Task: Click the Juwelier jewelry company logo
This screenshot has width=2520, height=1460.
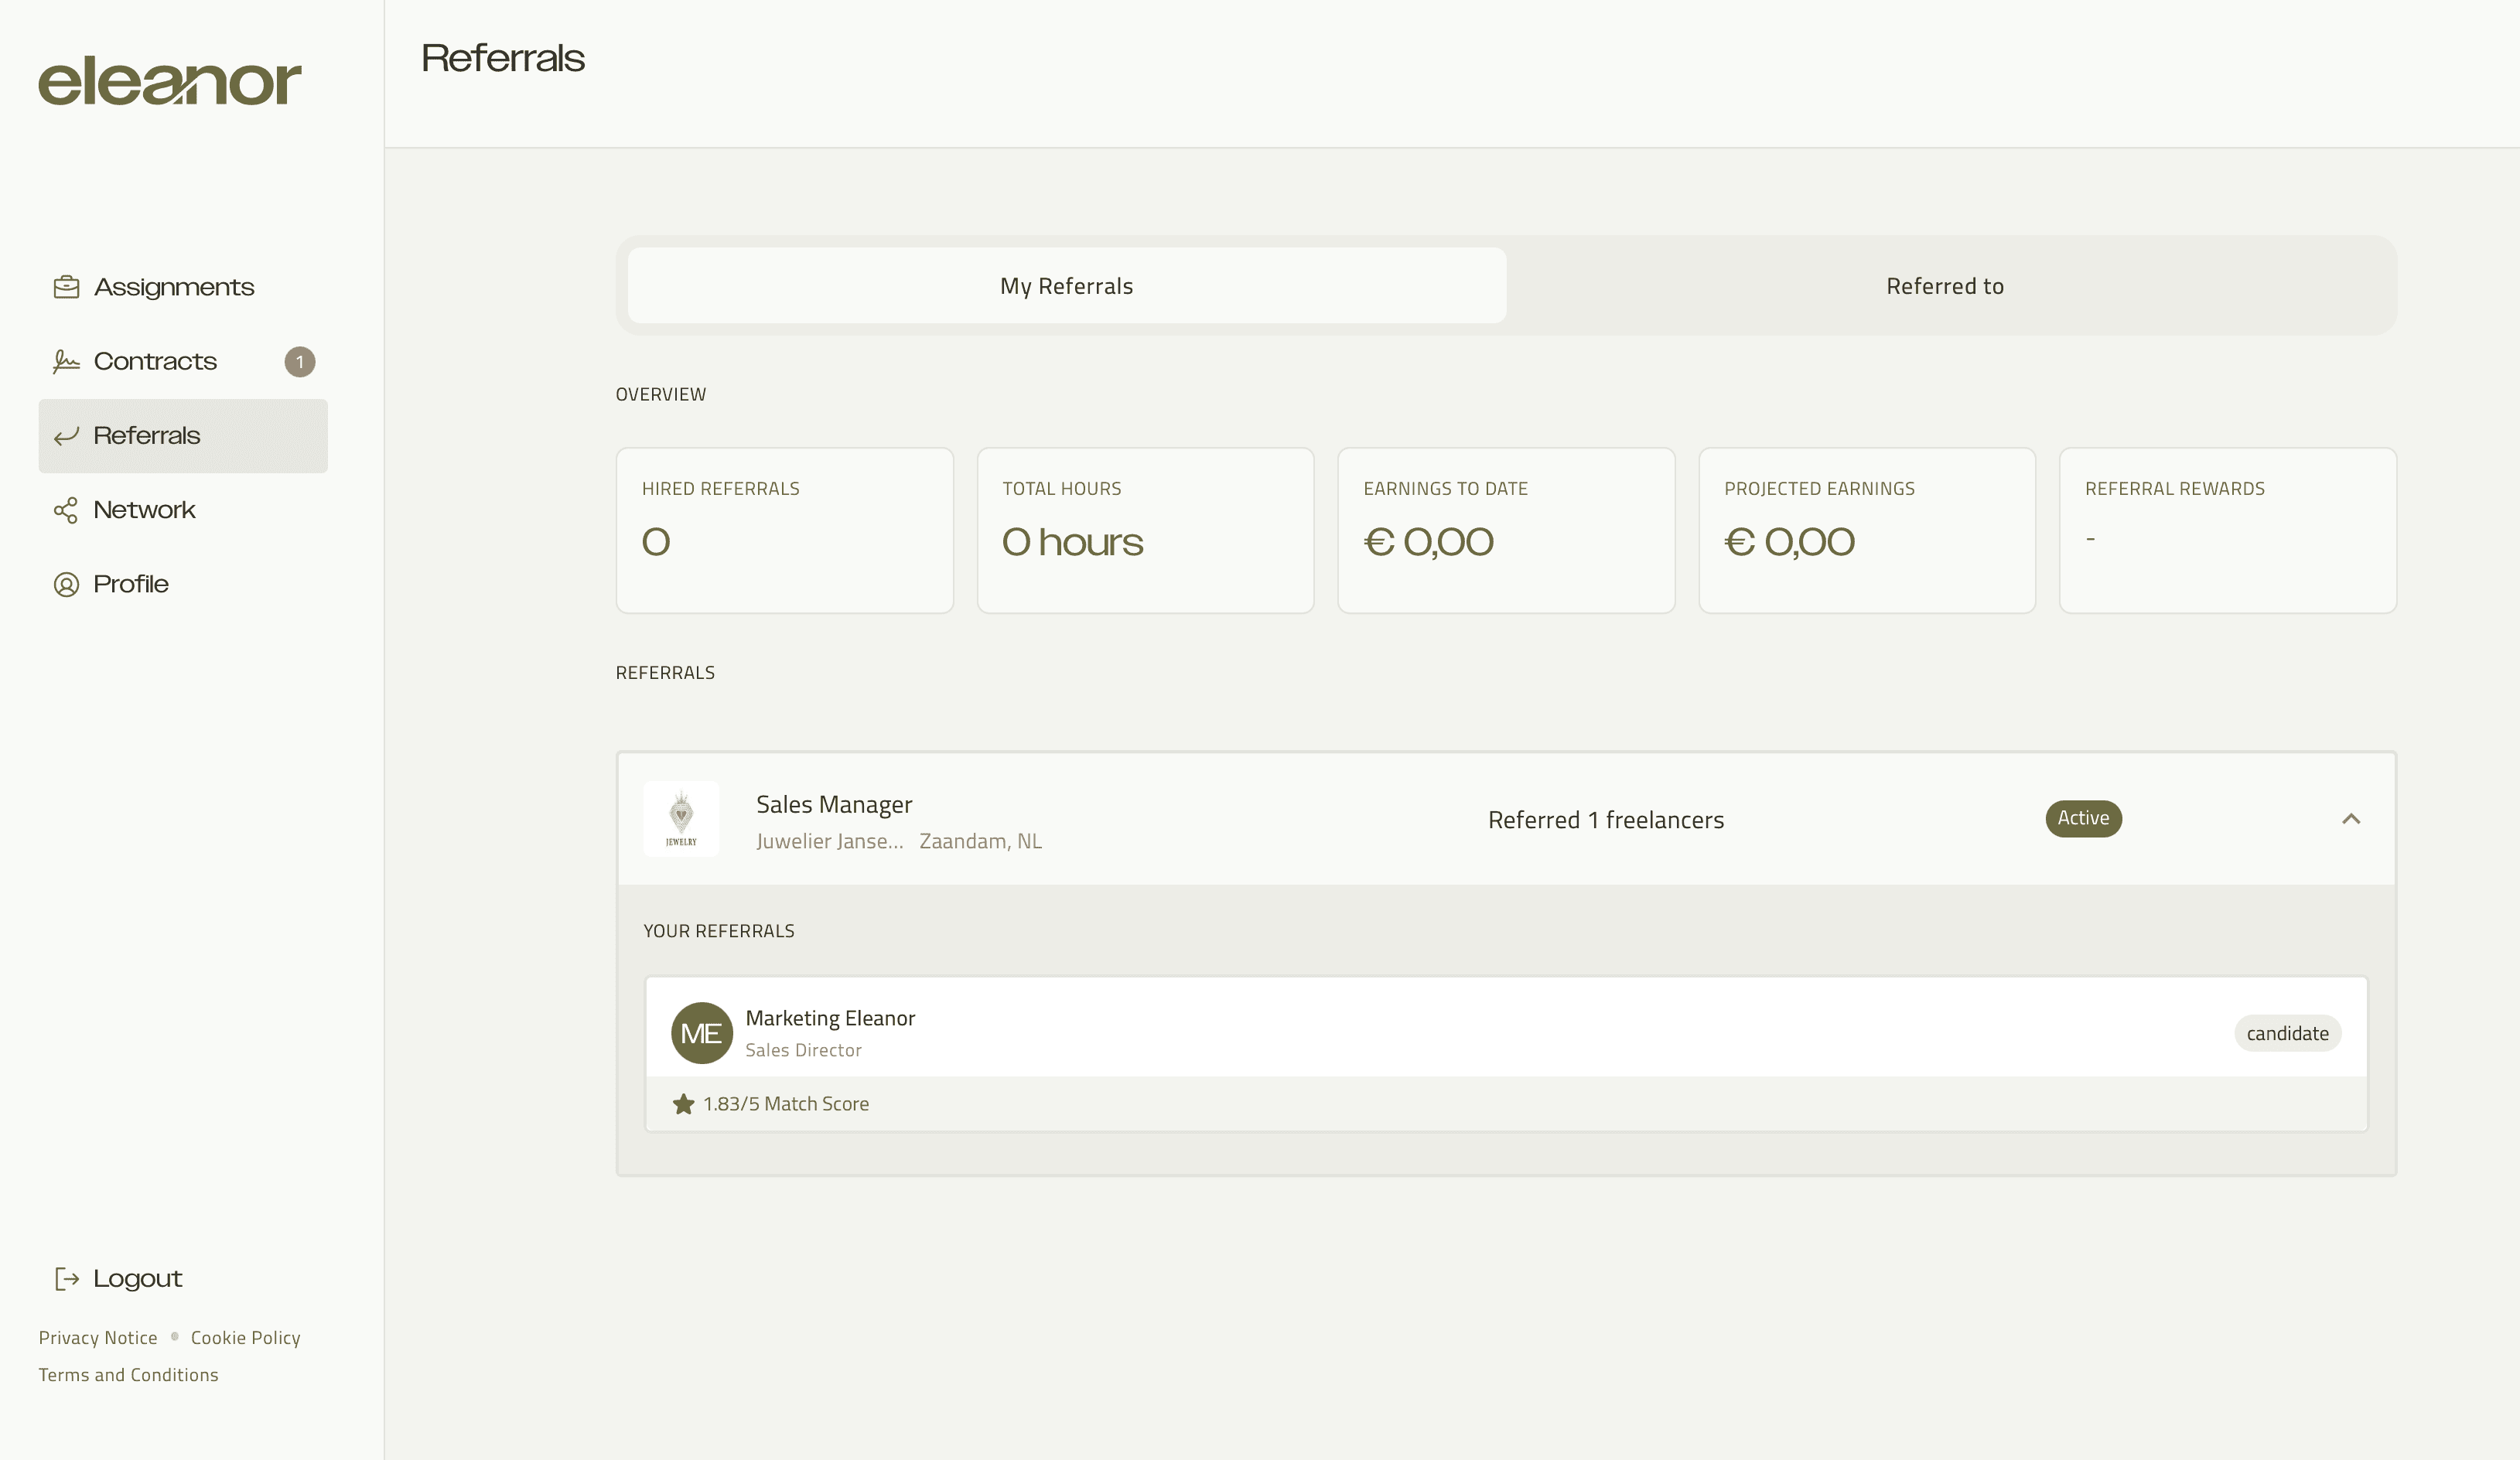Action: click(x=681, y=819)
